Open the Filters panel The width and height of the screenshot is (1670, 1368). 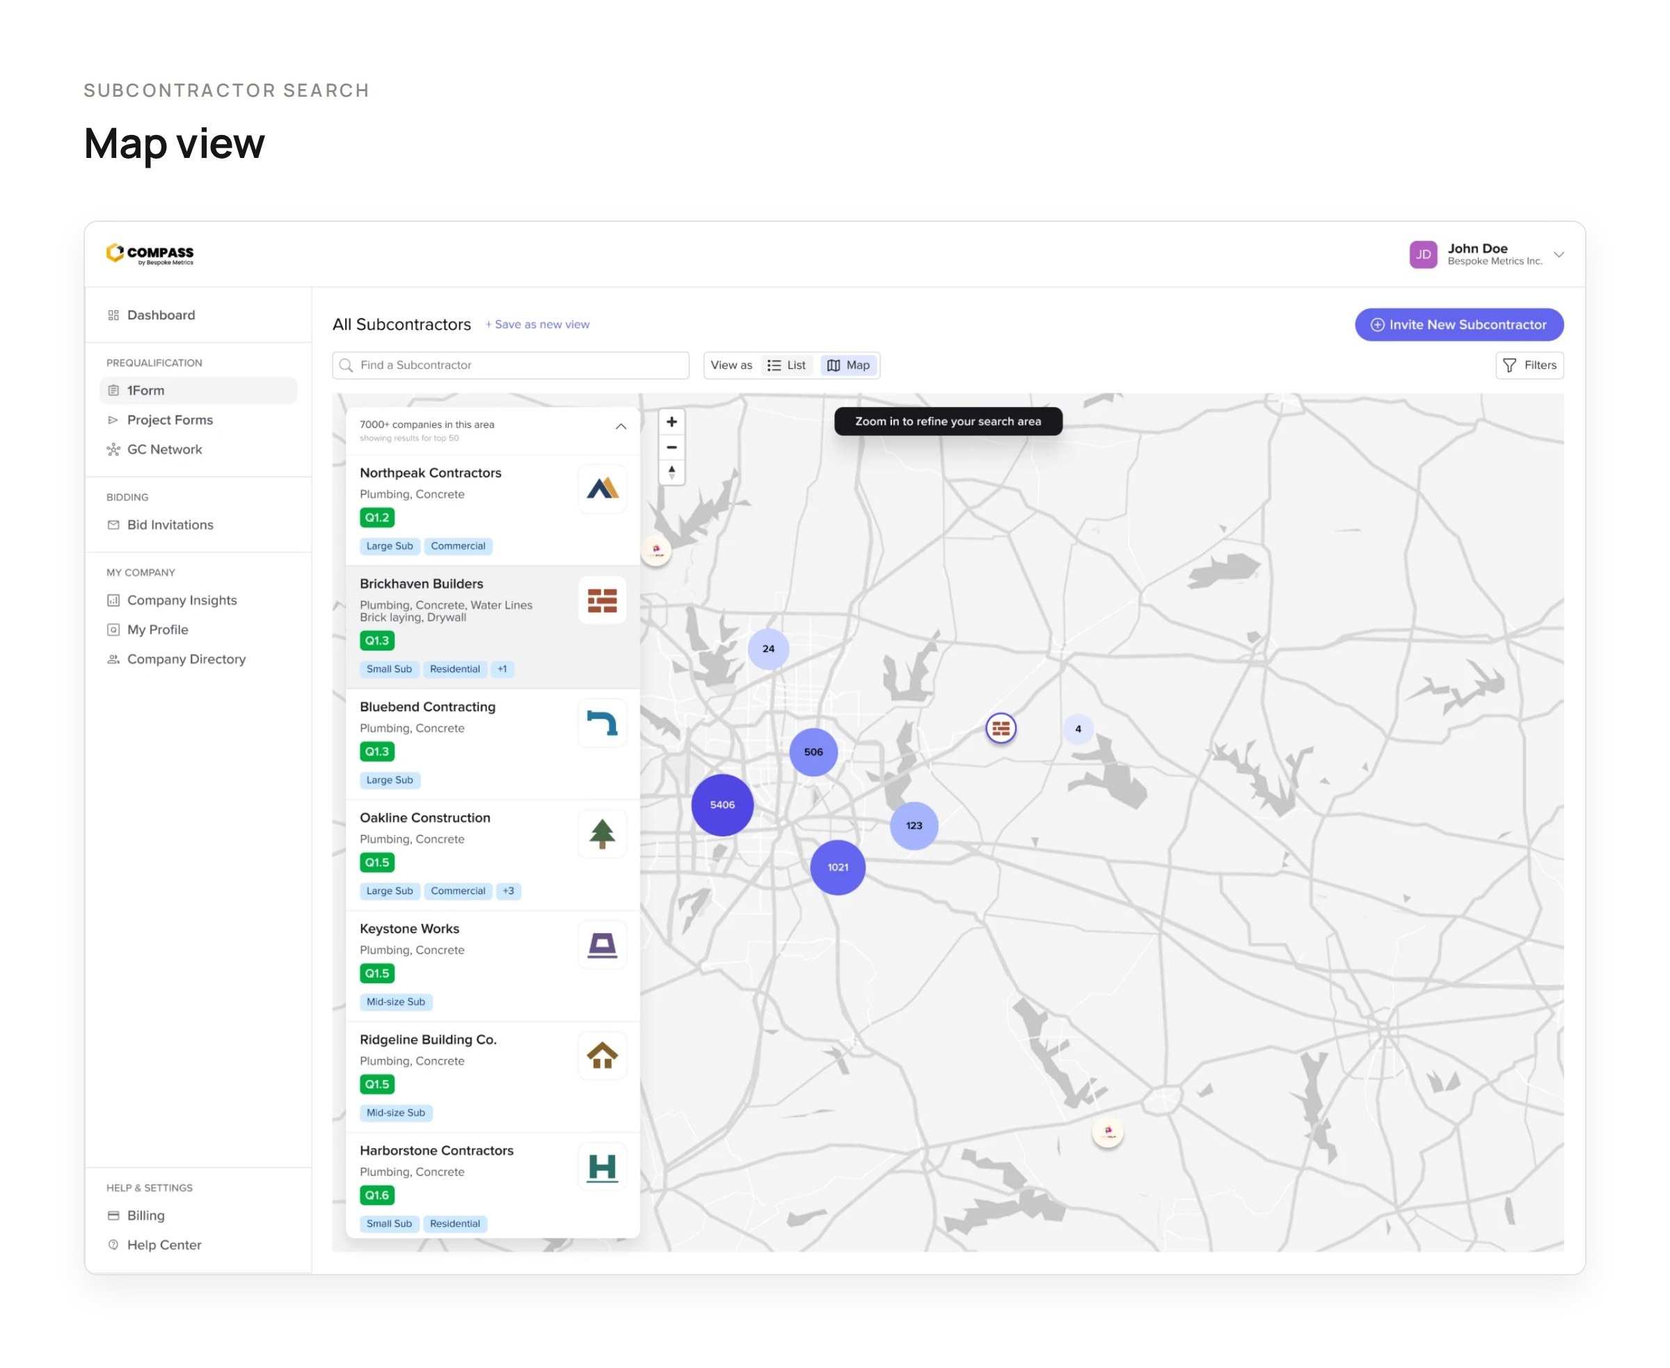click(x=1529, y=365)
